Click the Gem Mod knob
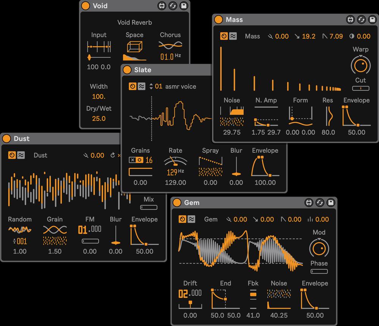This screenshot has height=326, width=379. (319, 248)
